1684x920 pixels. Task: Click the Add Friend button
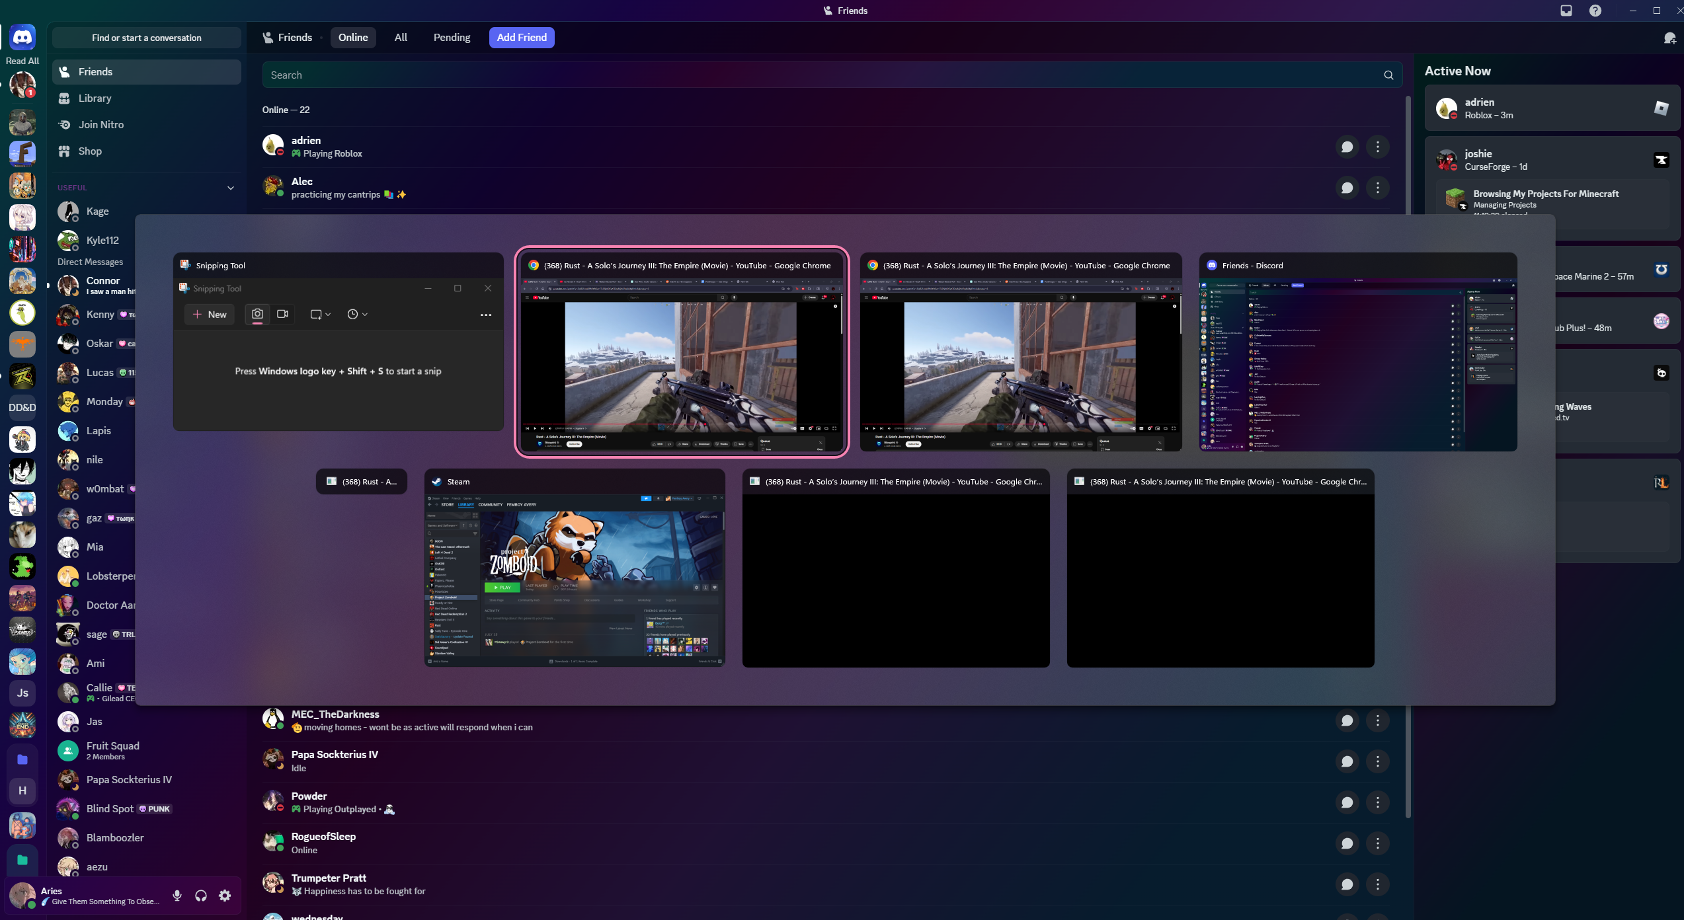click(522, 38)
